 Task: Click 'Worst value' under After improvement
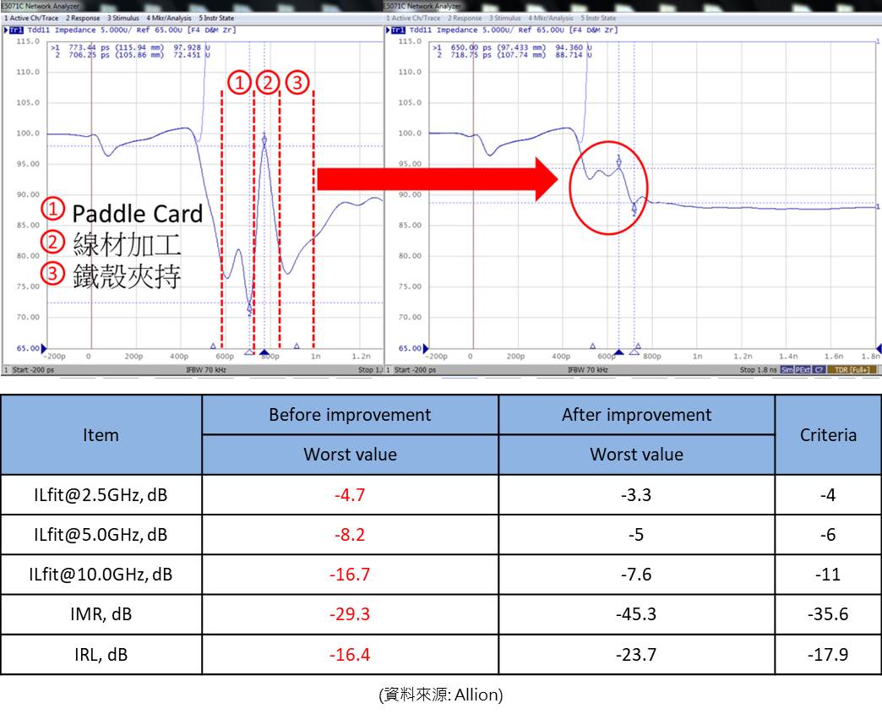pyautogui.click(x=636, y=454)
